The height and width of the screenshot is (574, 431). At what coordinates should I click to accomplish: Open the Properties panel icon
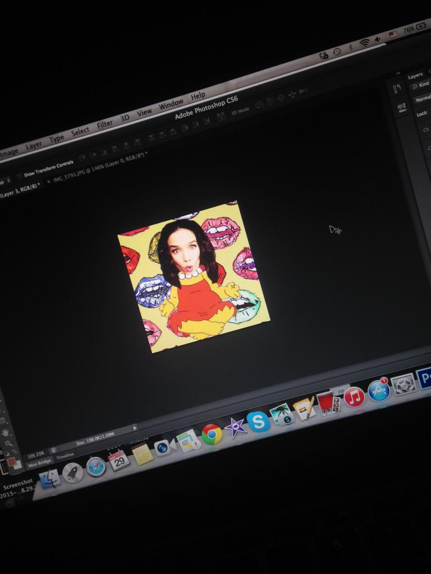click(x=402, y=107)
